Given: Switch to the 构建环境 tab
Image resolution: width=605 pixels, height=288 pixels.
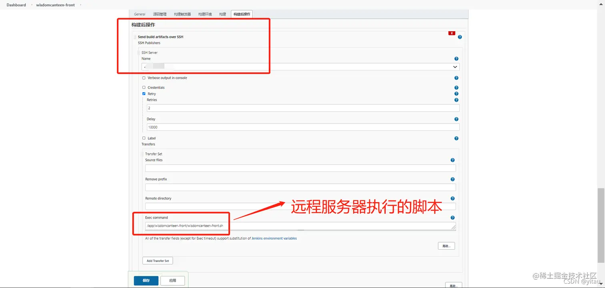Looking at the screenshot, I should coord(205,14).
